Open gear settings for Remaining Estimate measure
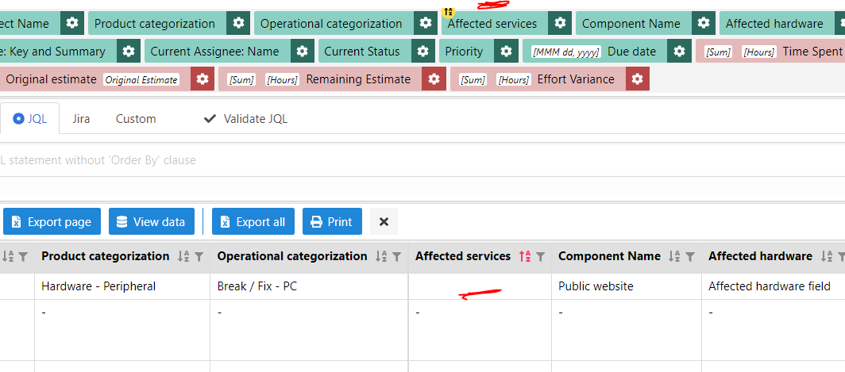845x372 pixels. point(434,79)
